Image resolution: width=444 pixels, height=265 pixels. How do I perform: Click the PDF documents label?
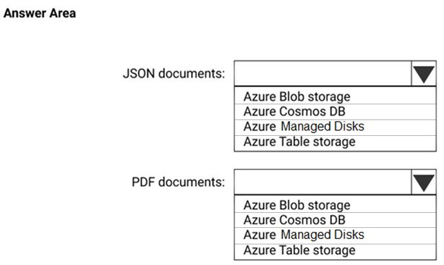tap(179, 182)
